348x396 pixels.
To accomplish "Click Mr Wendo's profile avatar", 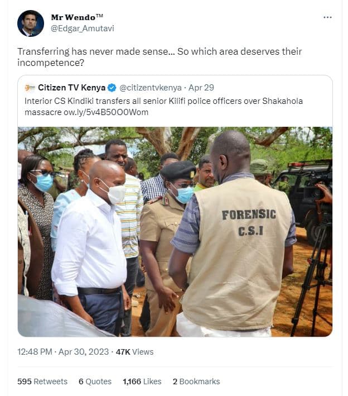I will coord(31,23).
